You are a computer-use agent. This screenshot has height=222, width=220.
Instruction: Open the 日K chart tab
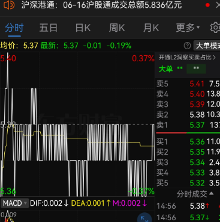click(x=83, y=28)
